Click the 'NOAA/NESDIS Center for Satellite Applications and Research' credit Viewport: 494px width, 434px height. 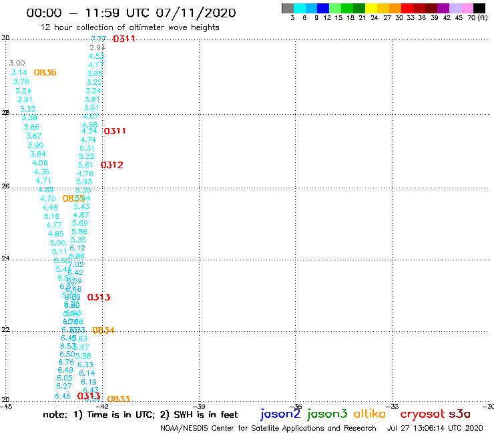(268, 428)
